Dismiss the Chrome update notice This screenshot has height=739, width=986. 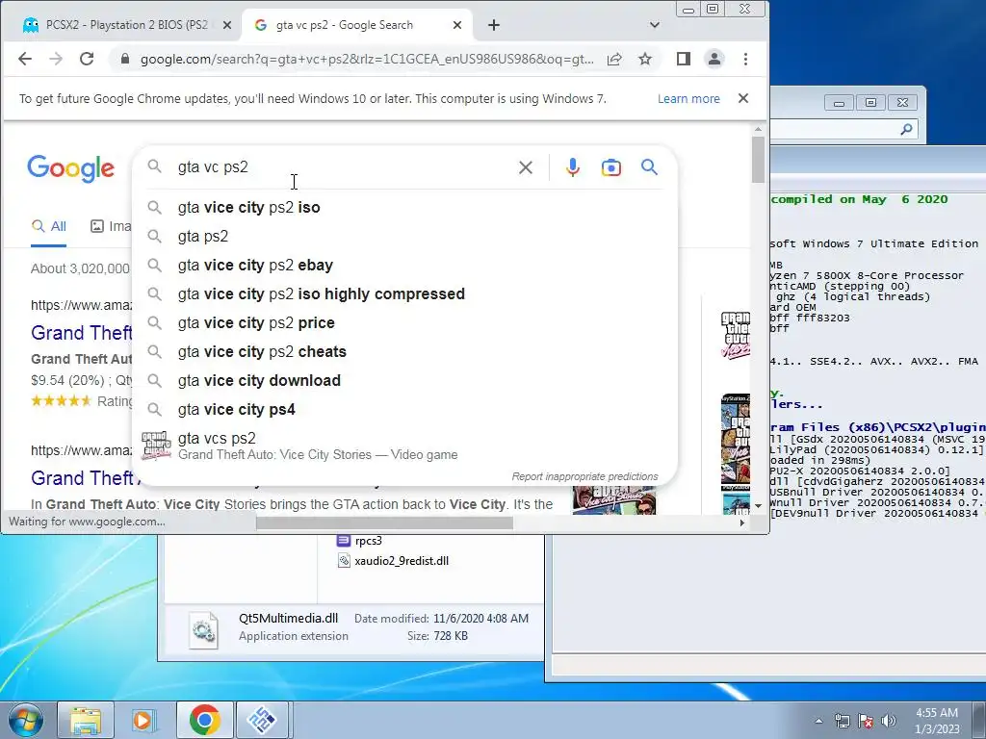(x=743, y=99)
